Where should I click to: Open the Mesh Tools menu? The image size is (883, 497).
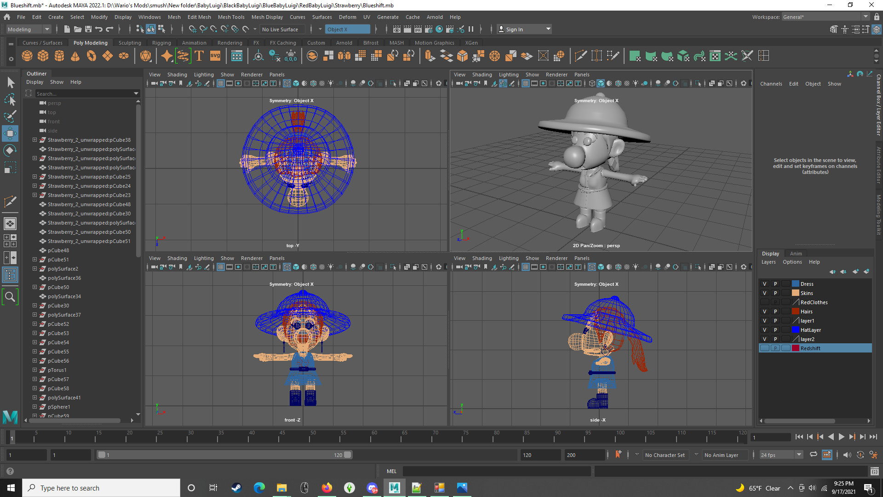[x=231, y=17]
